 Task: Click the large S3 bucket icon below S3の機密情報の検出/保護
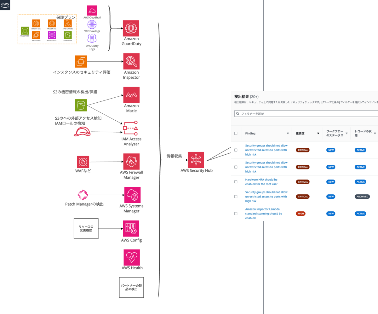pos(81,105)
